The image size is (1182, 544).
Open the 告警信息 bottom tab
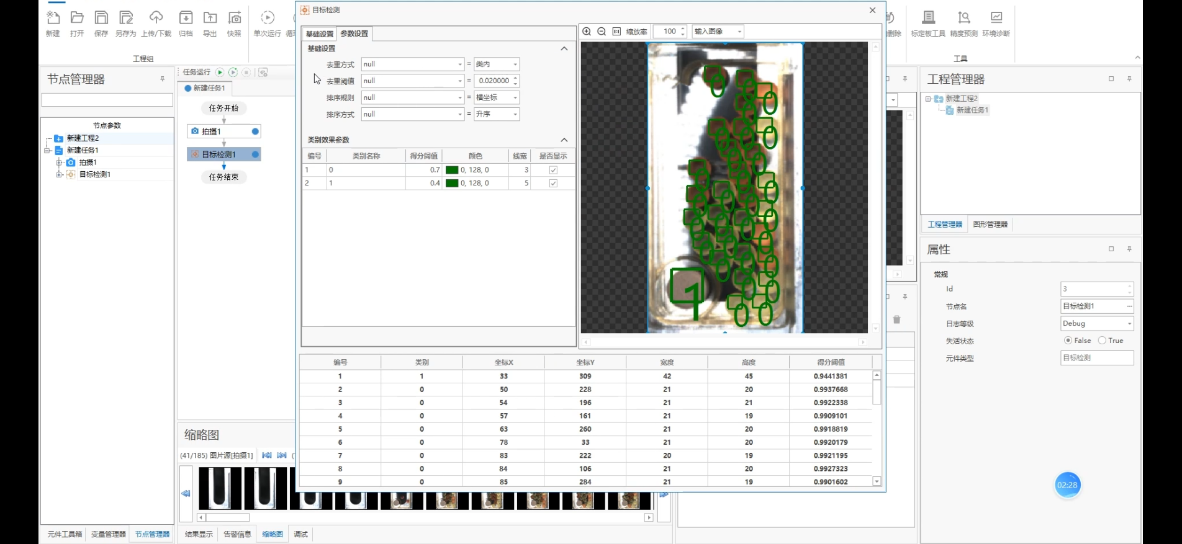click(237, 534)
